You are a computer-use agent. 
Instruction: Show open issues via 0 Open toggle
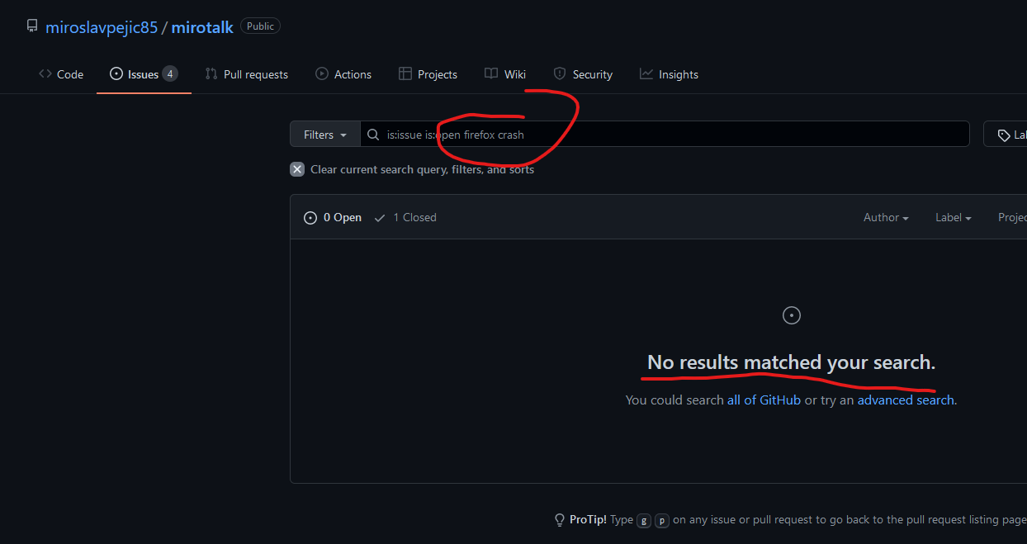click(333, 217)
